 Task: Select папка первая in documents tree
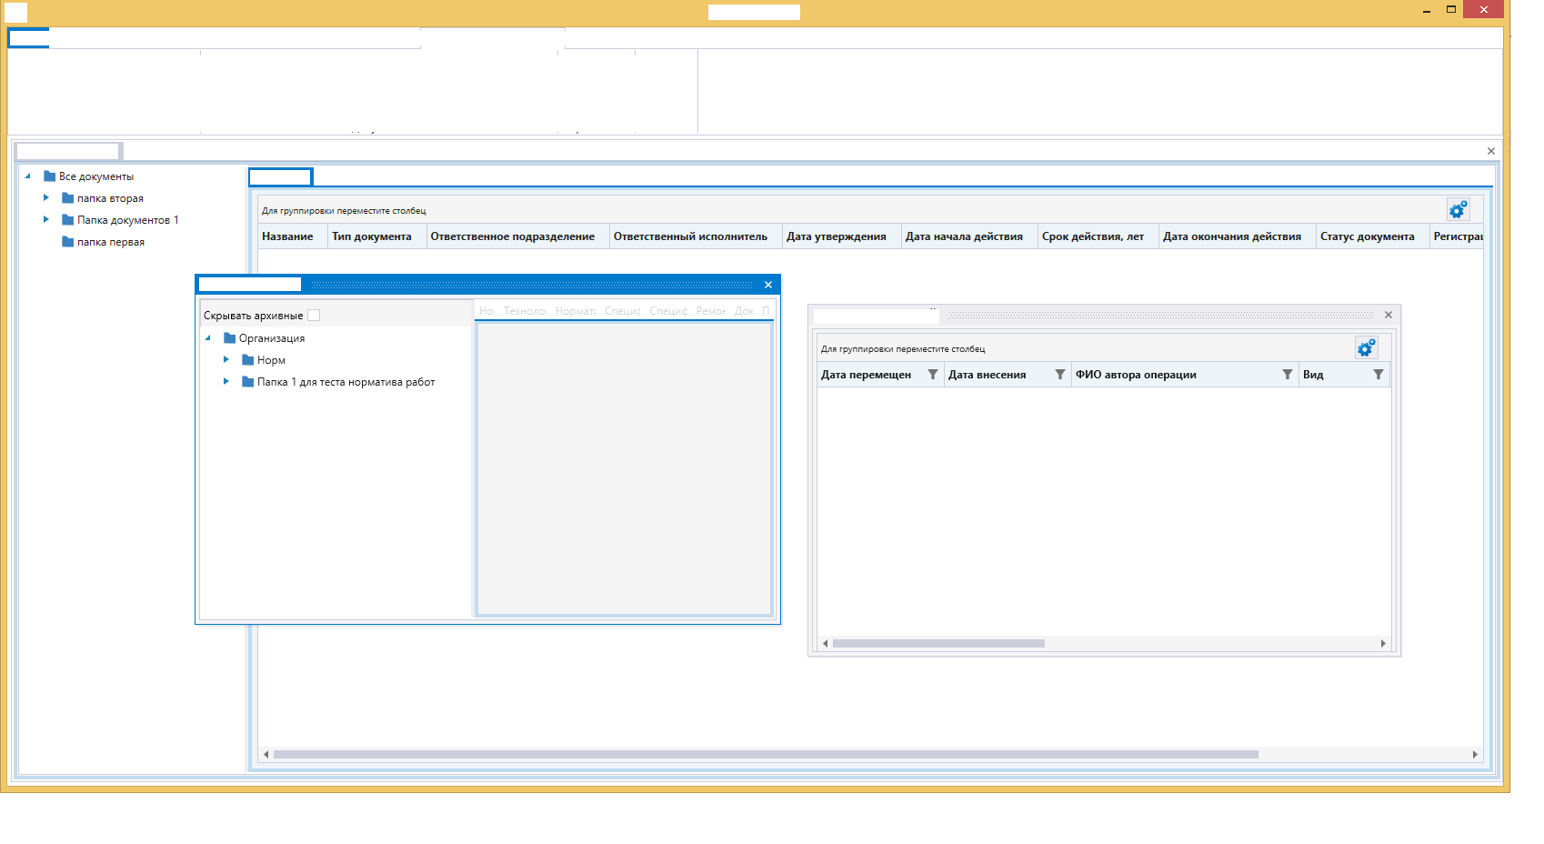click(110, 242)
